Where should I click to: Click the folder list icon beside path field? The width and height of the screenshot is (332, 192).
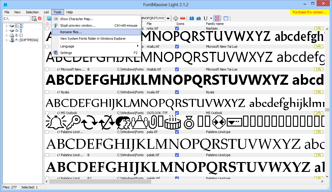[x=34, y=19]
